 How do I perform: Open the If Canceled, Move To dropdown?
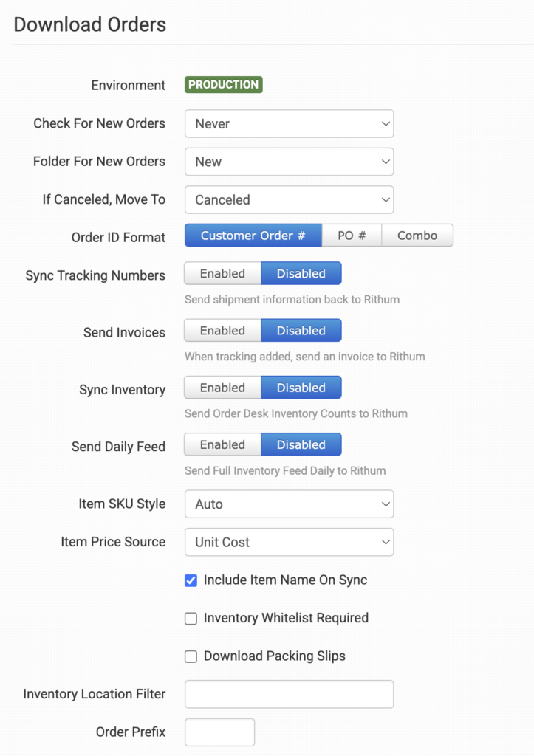[289, 199]
